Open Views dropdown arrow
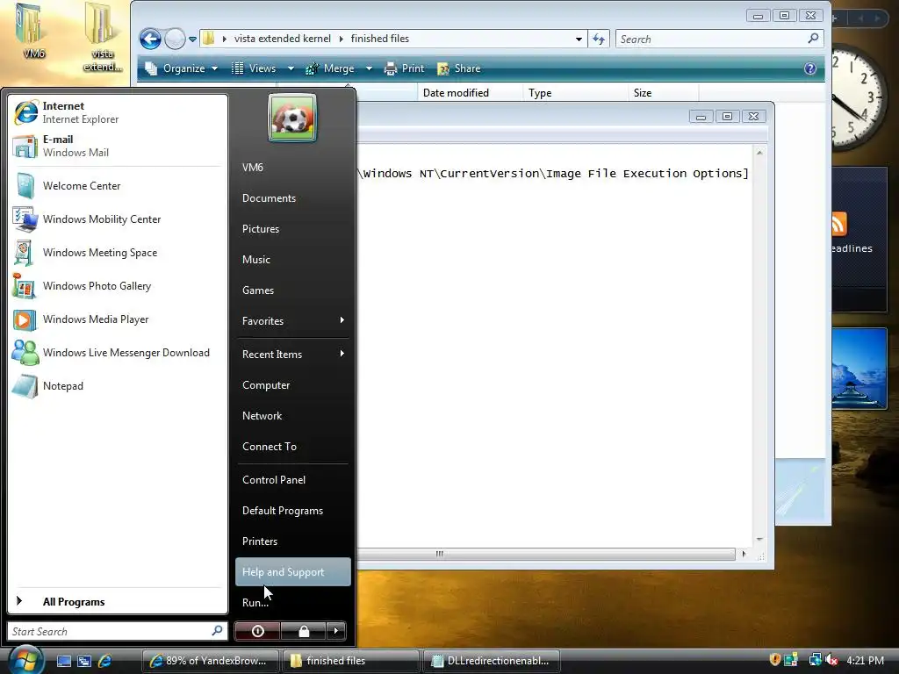Image resolution: width=899 pixels, height=674 pixels. [291, 68]
